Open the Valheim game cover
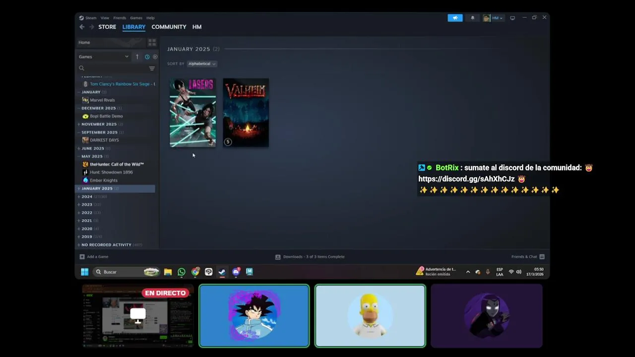The height and width of the screenshot is (357, 635). tap(246, 113)
